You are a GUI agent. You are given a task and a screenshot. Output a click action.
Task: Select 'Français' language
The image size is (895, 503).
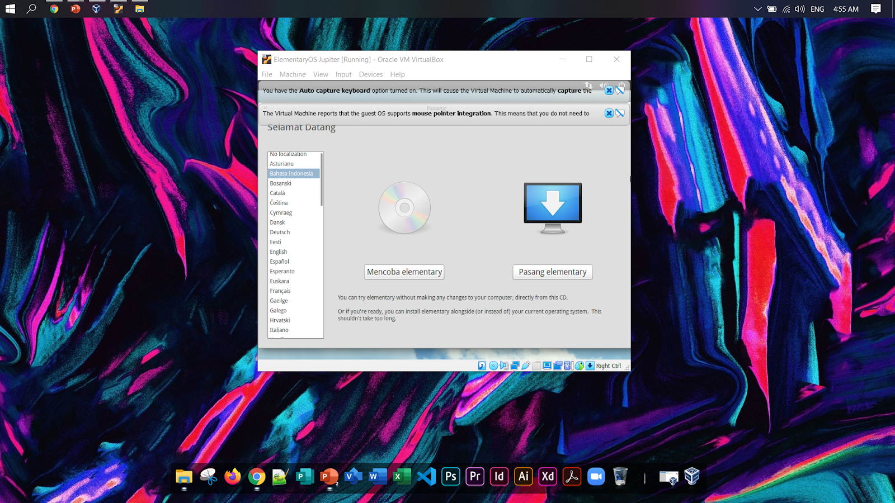pos(294,291)
